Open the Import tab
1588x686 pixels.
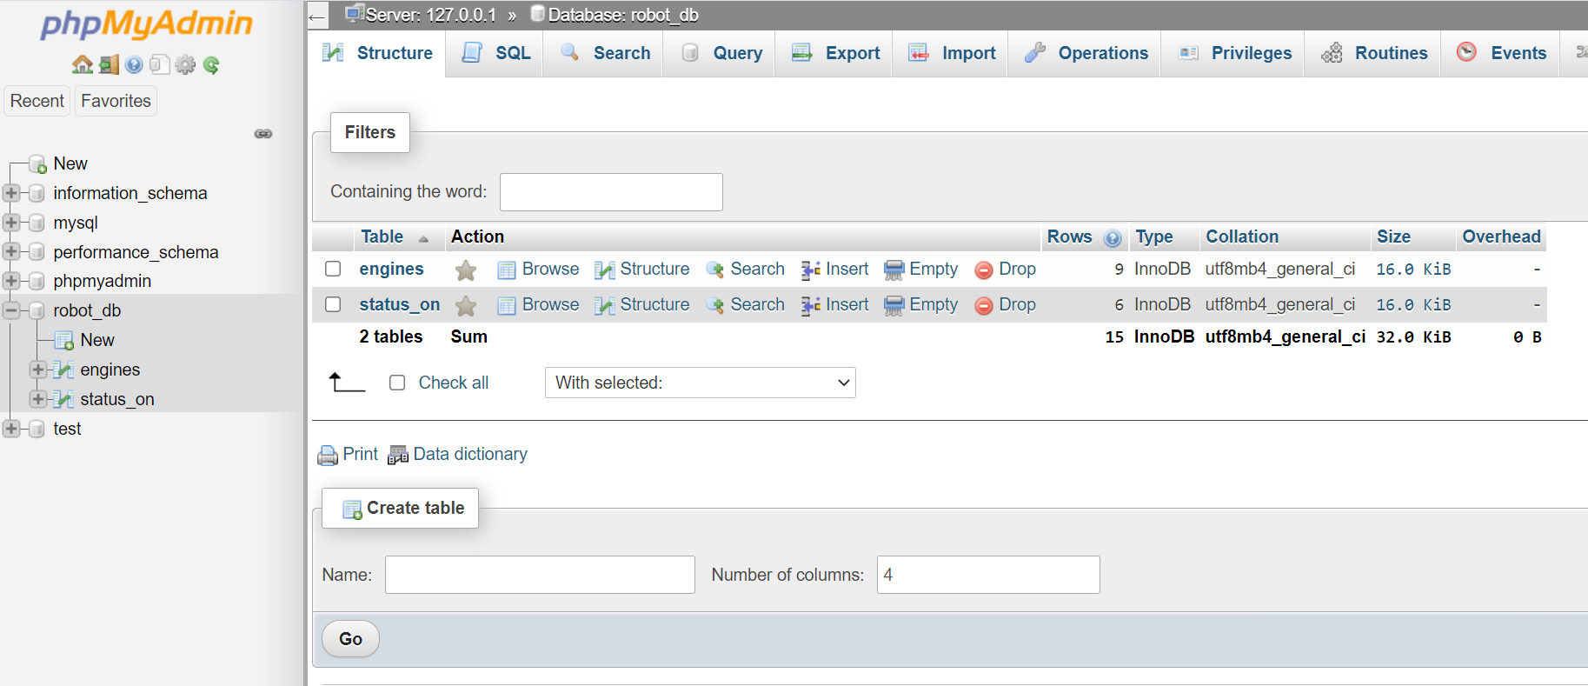(x=951, y=53)
